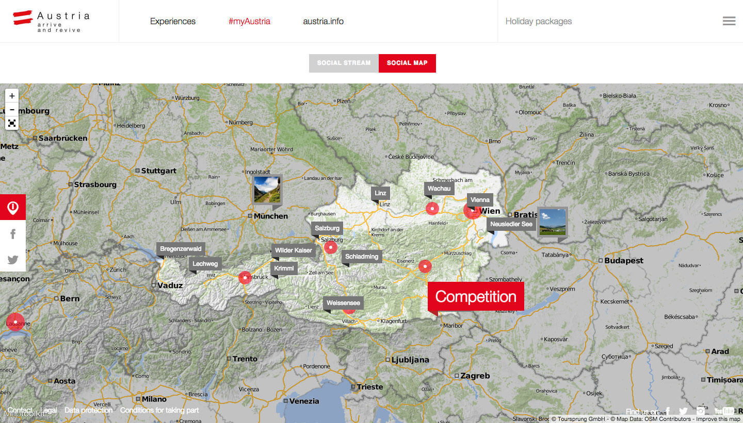Select the Social Map view
This screenshot has height=423, width=743.
click(407, 63)
